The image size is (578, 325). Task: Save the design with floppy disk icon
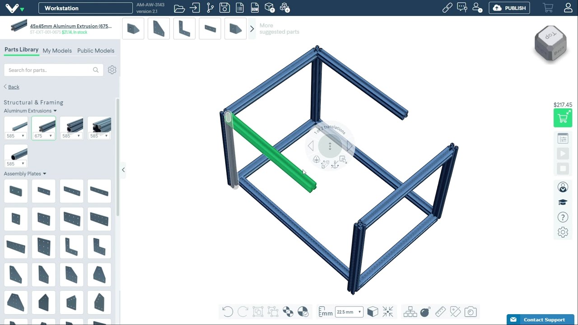[x=224, y=8]
